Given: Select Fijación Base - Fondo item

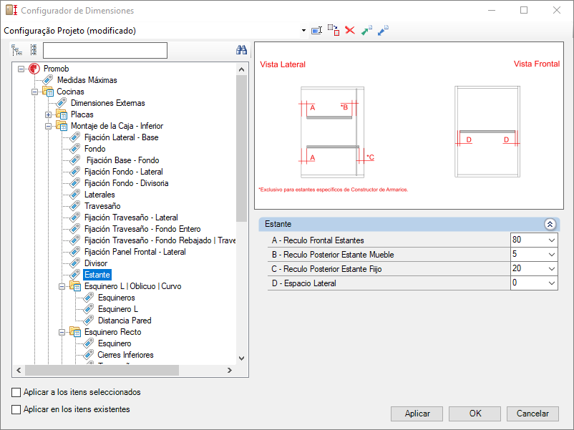Looking at the screenshot, I should tap(122, 160).
